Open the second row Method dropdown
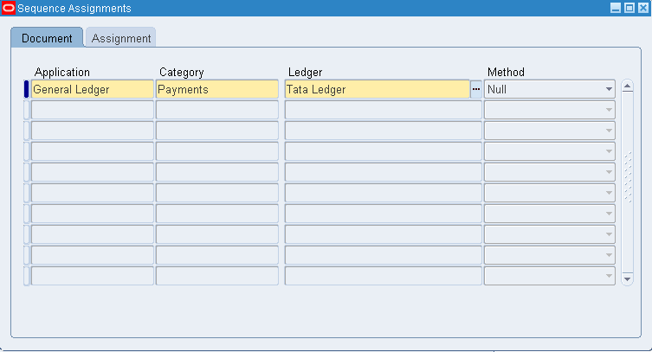 609,110
